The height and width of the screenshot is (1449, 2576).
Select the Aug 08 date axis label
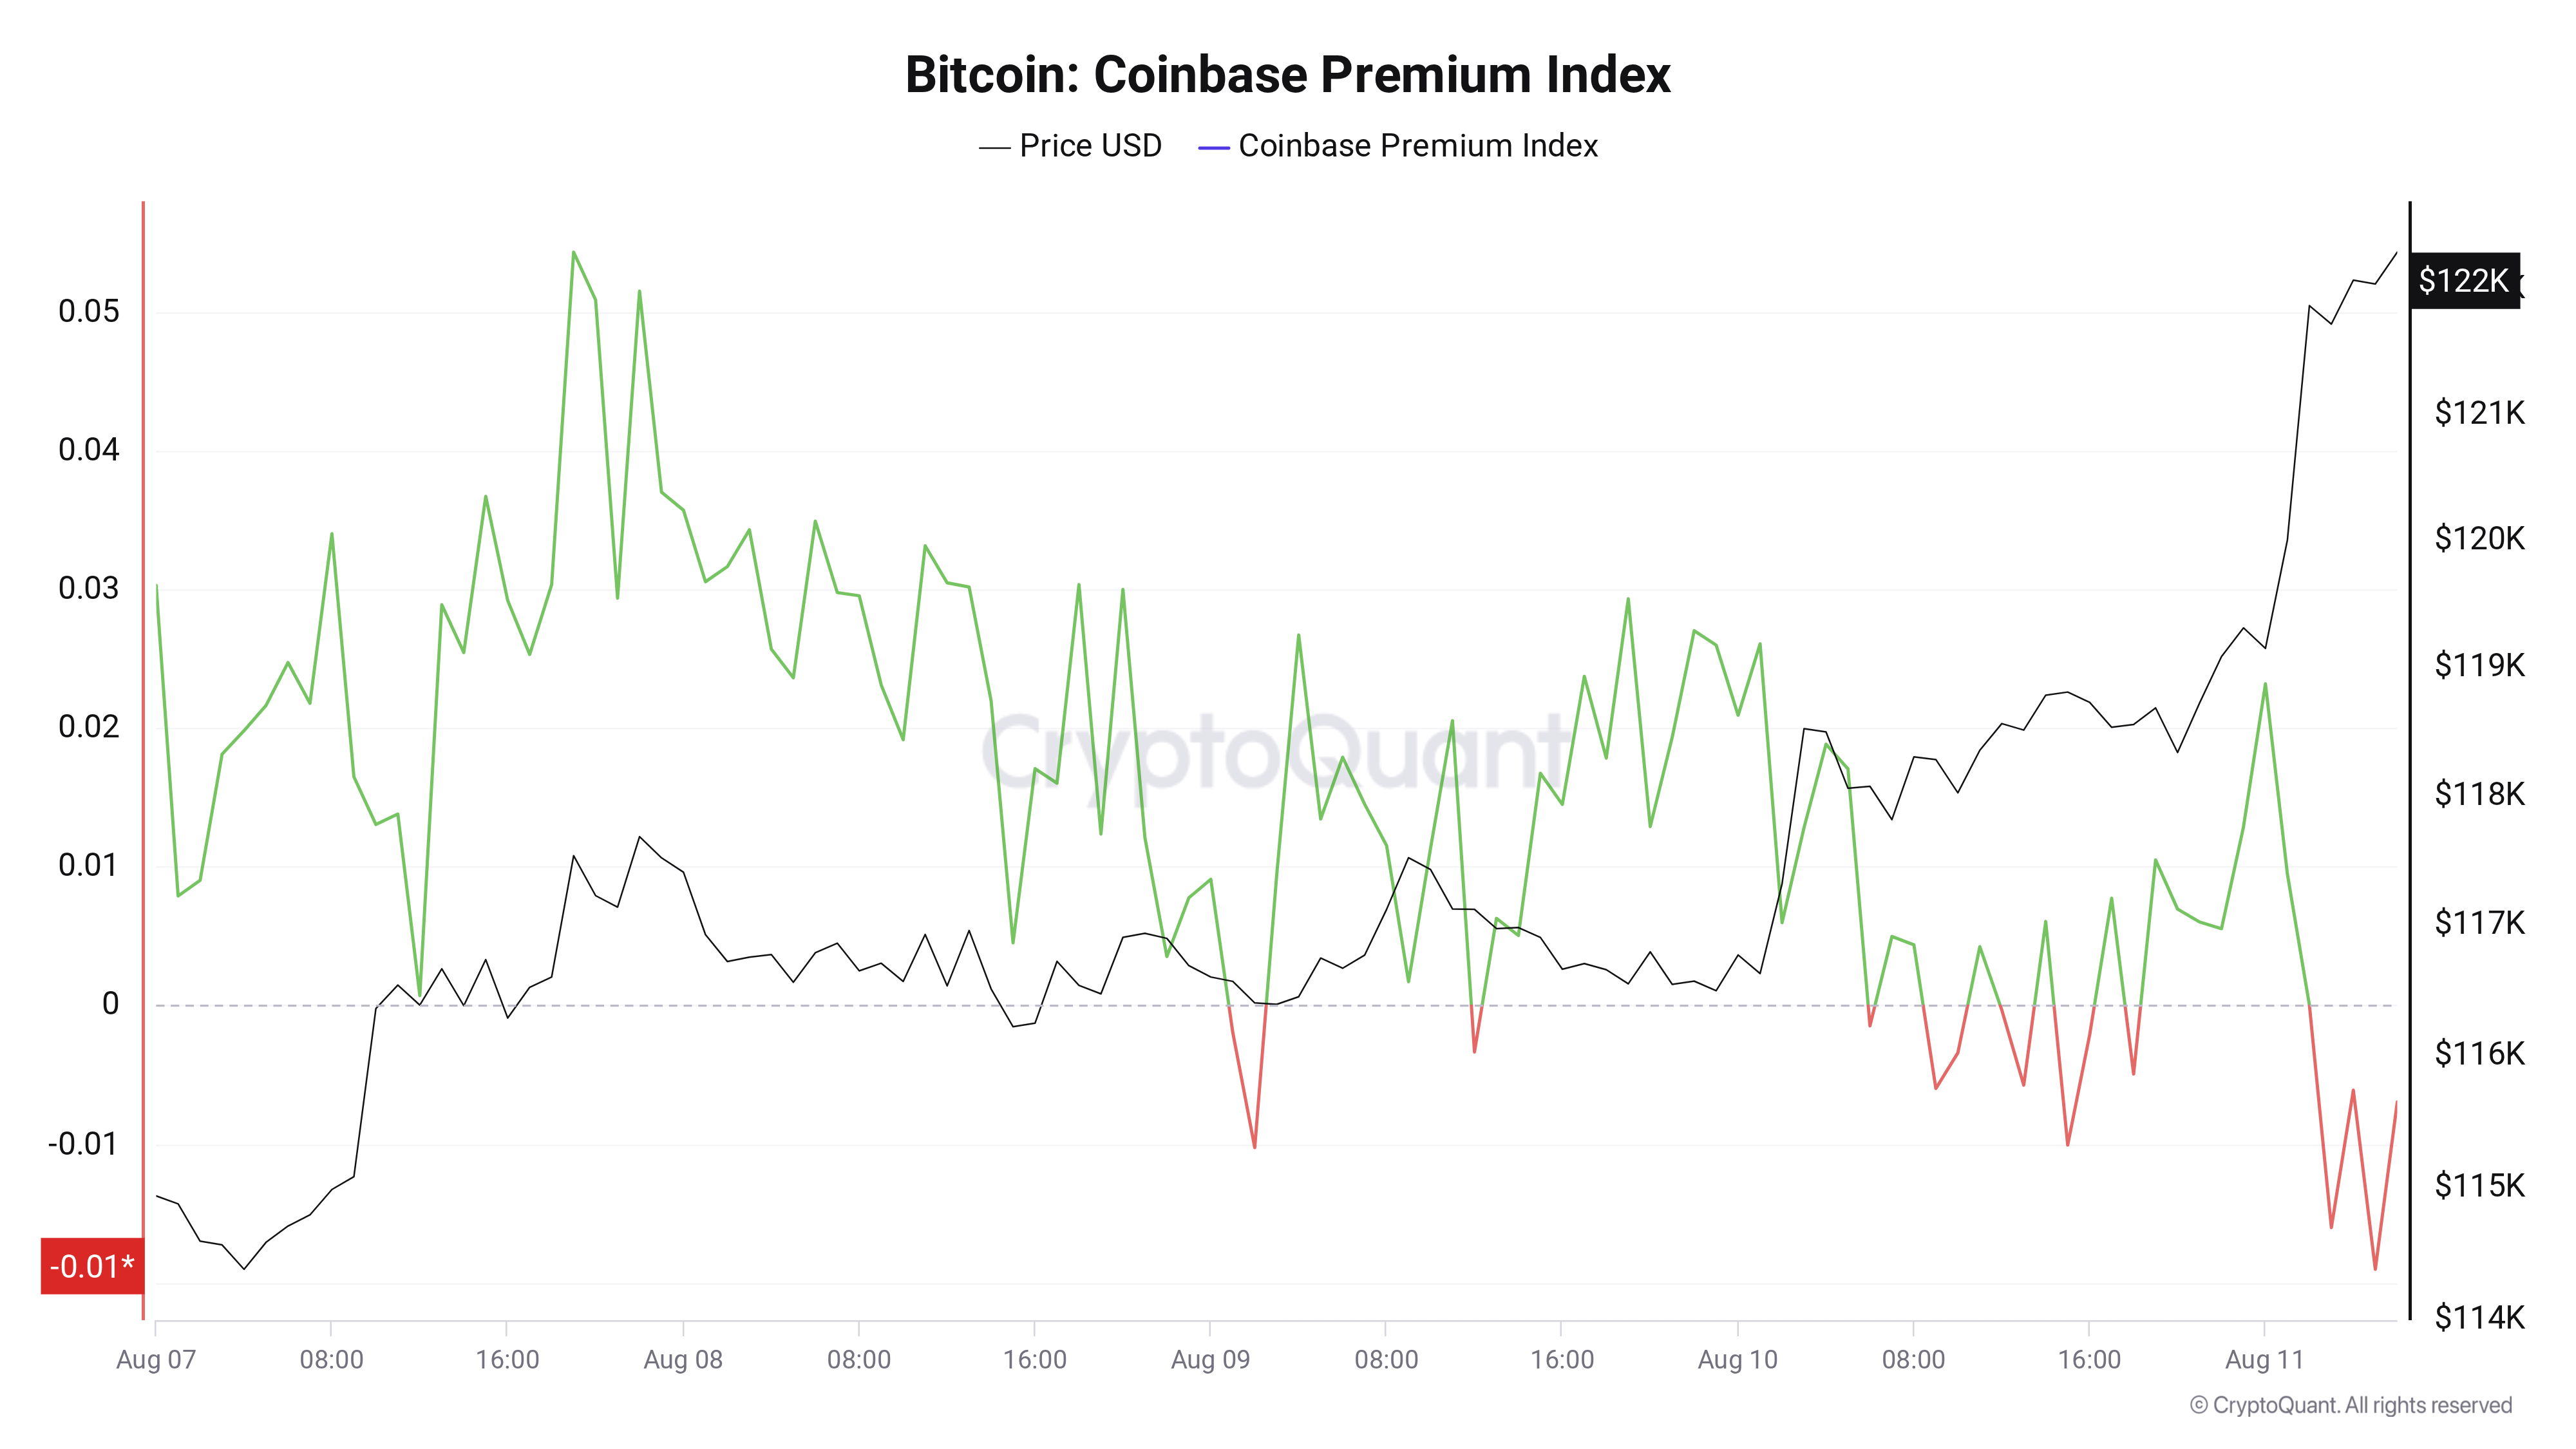(683, 1359)
